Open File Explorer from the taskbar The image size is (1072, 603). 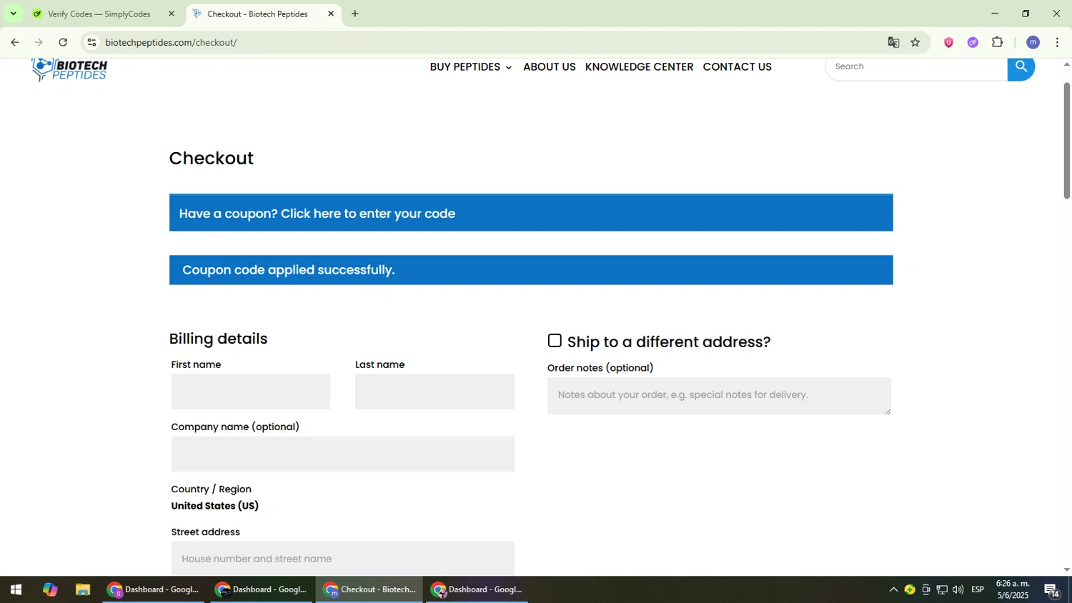[x=83, y=590]
